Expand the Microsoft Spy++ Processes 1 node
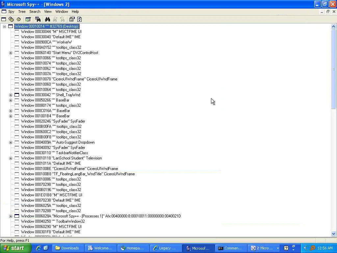The width and height of the screenshot is (337, 253). coord(11,216)
